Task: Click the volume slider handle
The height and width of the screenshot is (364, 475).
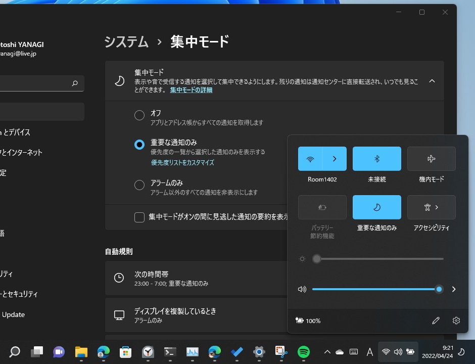Action: point(439,289)
